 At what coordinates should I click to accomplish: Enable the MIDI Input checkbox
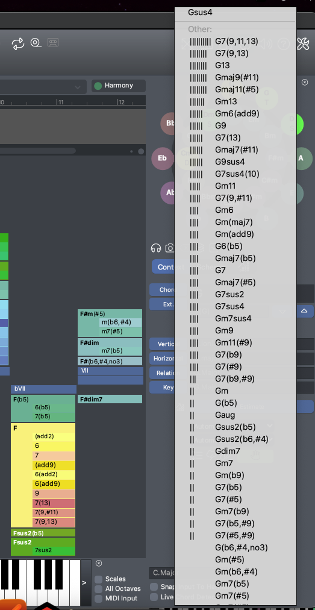[99, 599]
